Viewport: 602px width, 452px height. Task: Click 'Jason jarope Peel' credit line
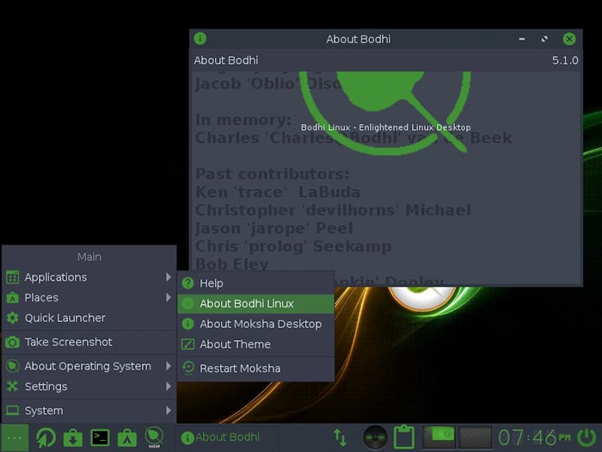(274, 228)
